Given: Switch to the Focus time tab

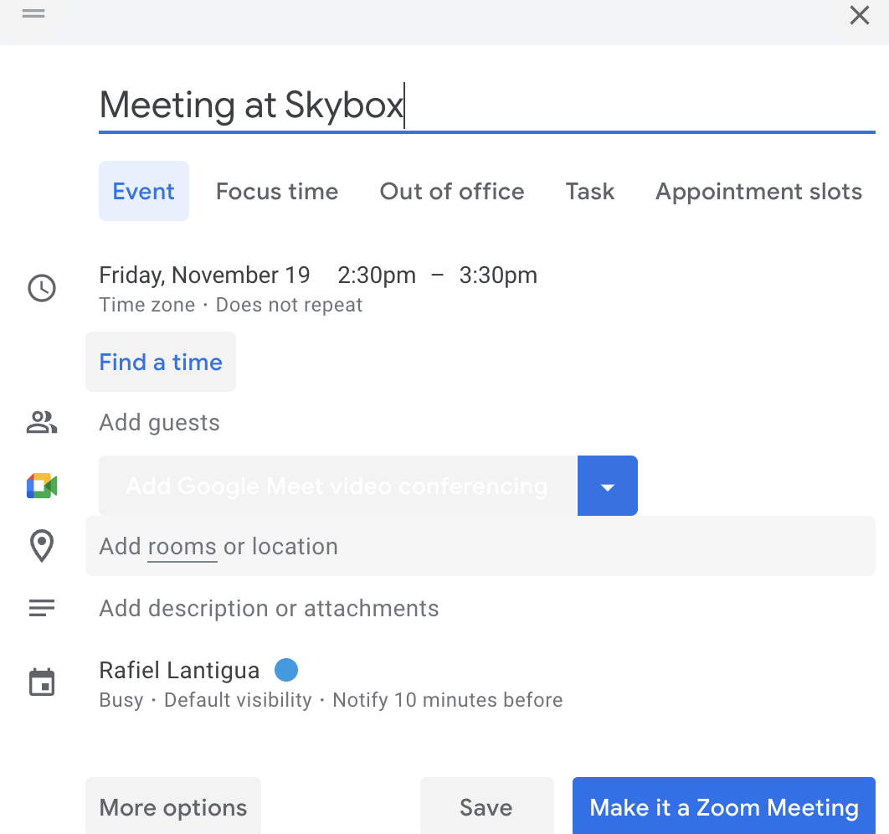Looking at the screenshot, I should click(277, 191).
